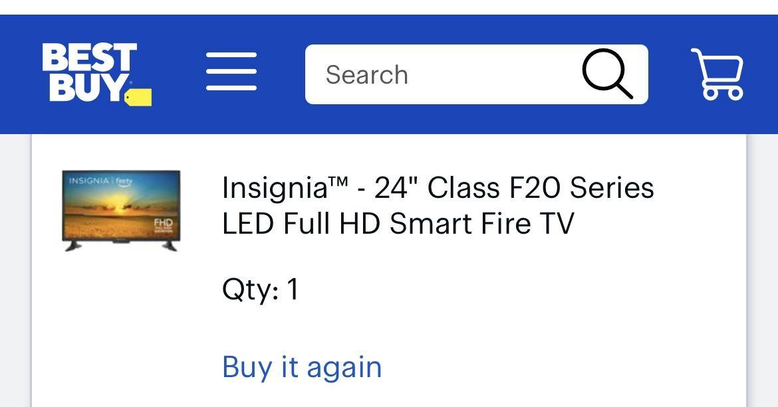Click inside the Search text field
Viewport: 778px width, 407px height.
(439, 74)
